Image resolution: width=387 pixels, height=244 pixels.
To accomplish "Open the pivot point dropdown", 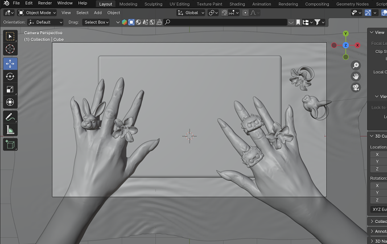I will pyautogui.click(x=213, y=13).
